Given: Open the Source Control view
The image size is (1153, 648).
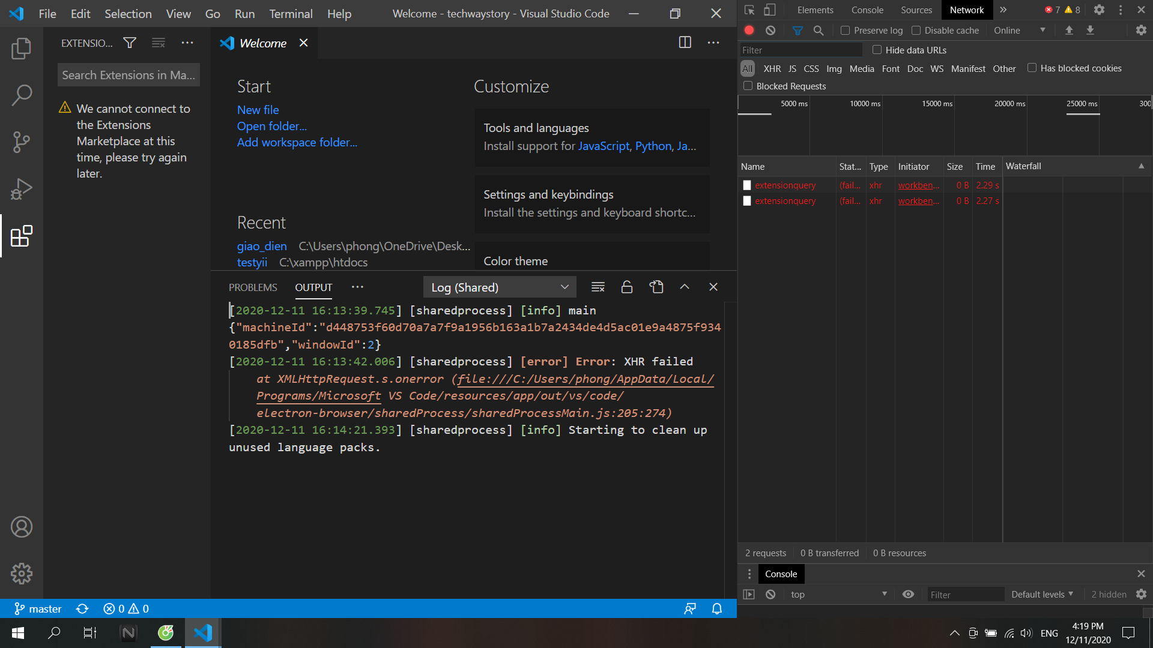Looking at the screenshot, I should pos(22,142).
